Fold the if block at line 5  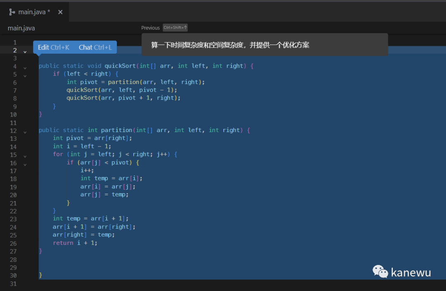click(25, 76)
